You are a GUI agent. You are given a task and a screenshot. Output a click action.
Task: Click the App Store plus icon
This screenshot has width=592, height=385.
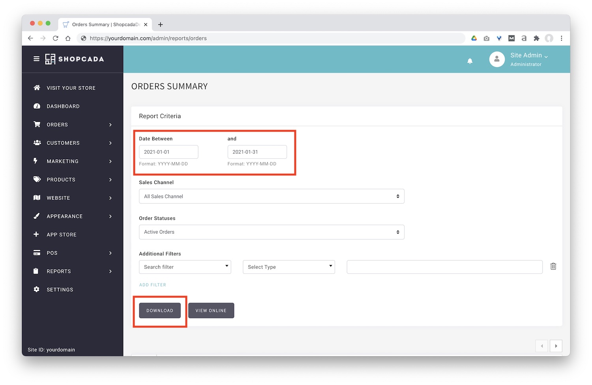[x=36, y=234]
